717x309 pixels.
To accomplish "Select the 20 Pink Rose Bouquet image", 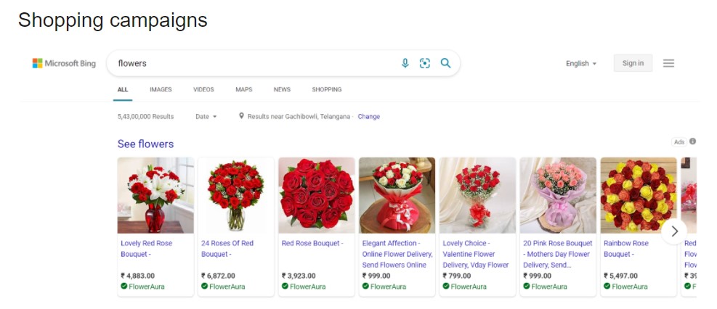I will click(558, 195).
